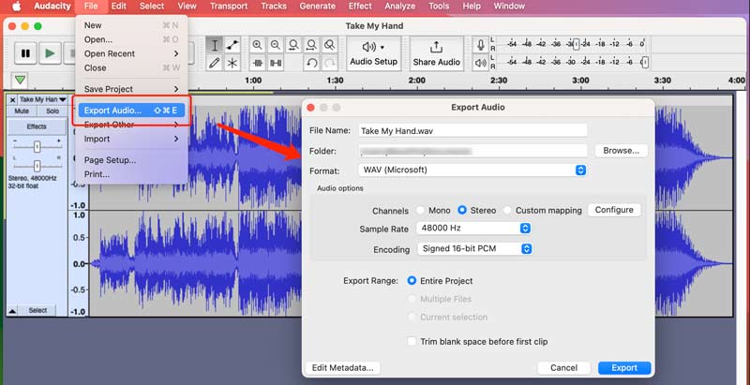Click the File Name input field
Viewport: 750px width, 385px height.
click(472, 130)
